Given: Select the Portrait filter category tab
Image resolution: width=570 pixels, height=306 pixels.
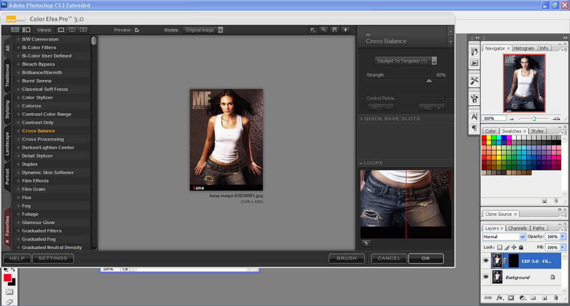Looking at the screenshot, I should click(x=7, y=176).
